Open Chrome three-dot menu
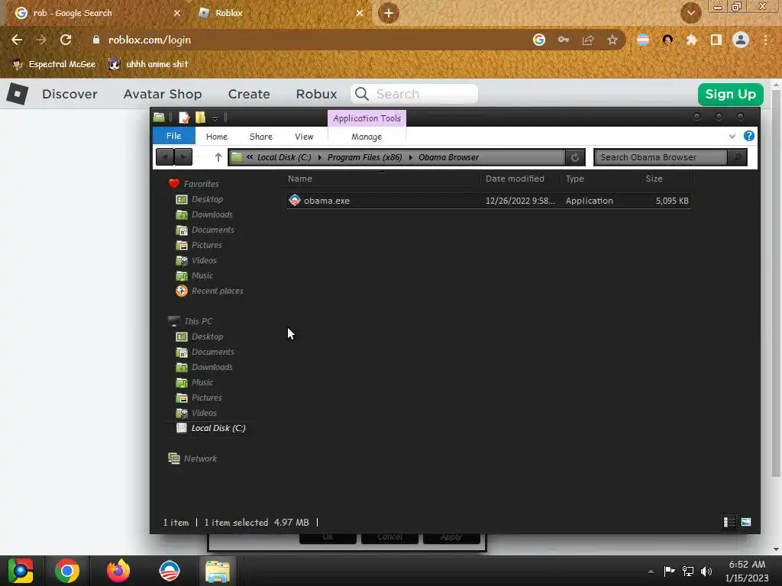The image size is (782, 586). click(765, 40)
